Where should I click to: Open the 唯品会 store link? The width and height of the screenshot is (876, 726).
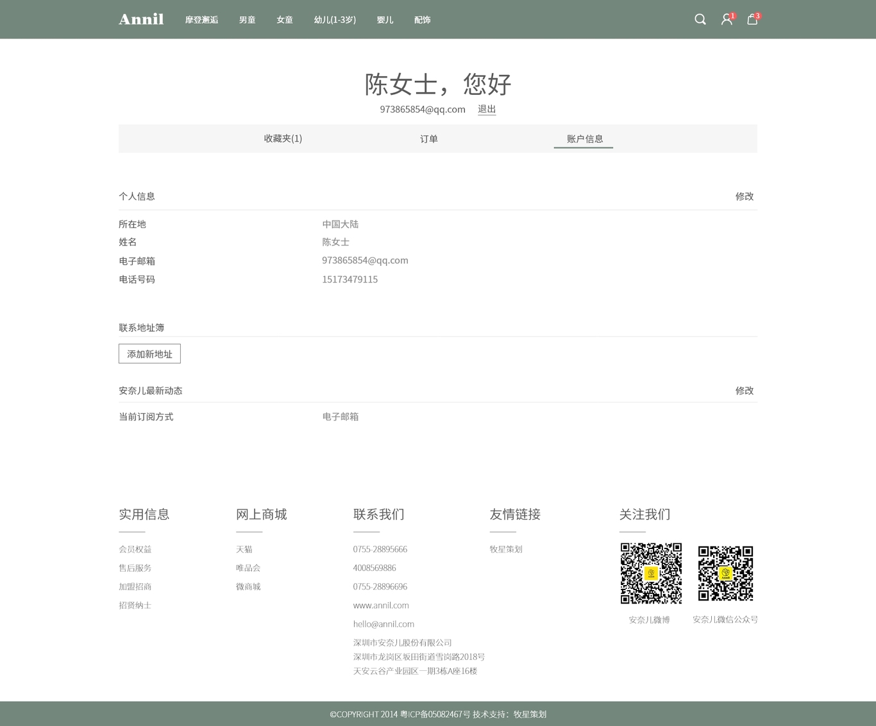[248, 568]
